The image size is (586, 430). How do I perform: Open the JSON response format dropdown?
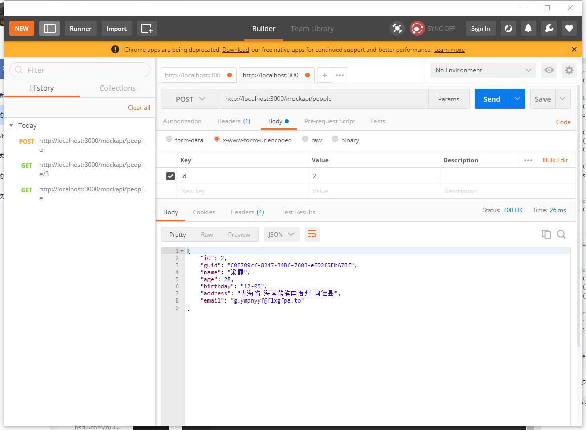click(x=281, y=234)
